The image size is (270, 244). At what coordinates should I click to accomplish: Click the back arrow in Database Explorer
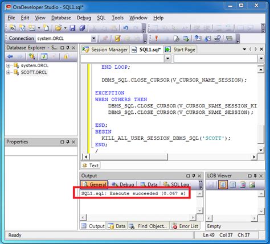point(10,56)
